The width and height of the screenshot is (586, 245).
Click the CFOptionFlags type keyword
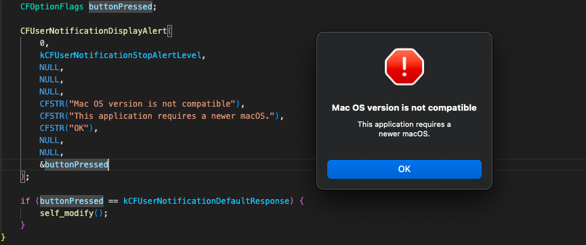(x=52, y=7)
